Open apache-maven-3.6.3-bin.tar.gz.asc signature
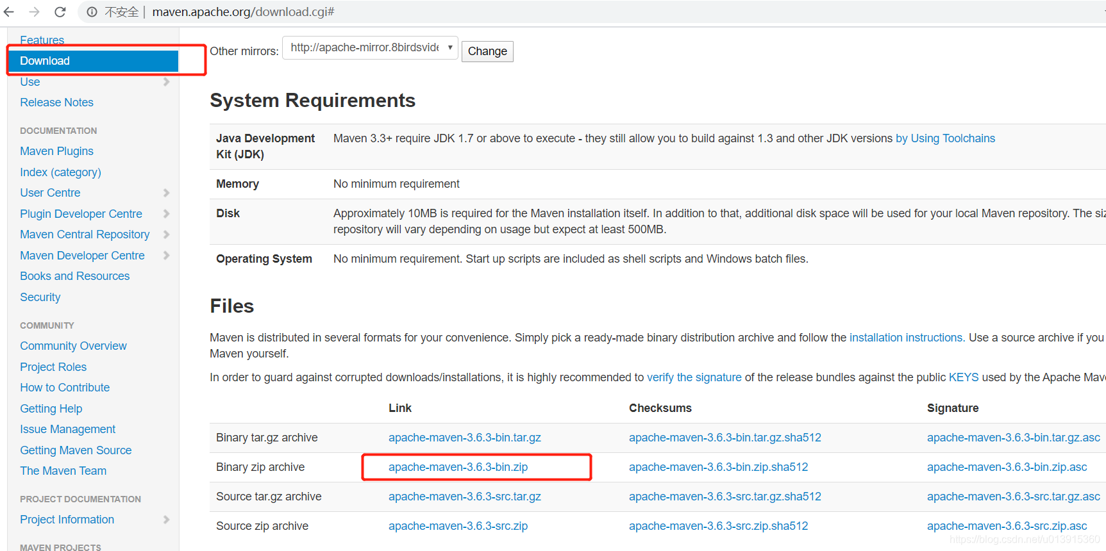 [1014, 438]
